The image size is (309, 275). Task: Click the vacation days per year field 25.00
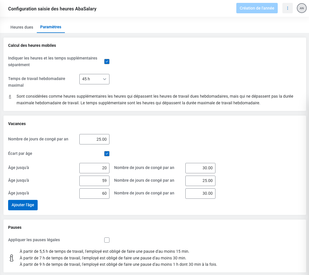click(94, 139)
